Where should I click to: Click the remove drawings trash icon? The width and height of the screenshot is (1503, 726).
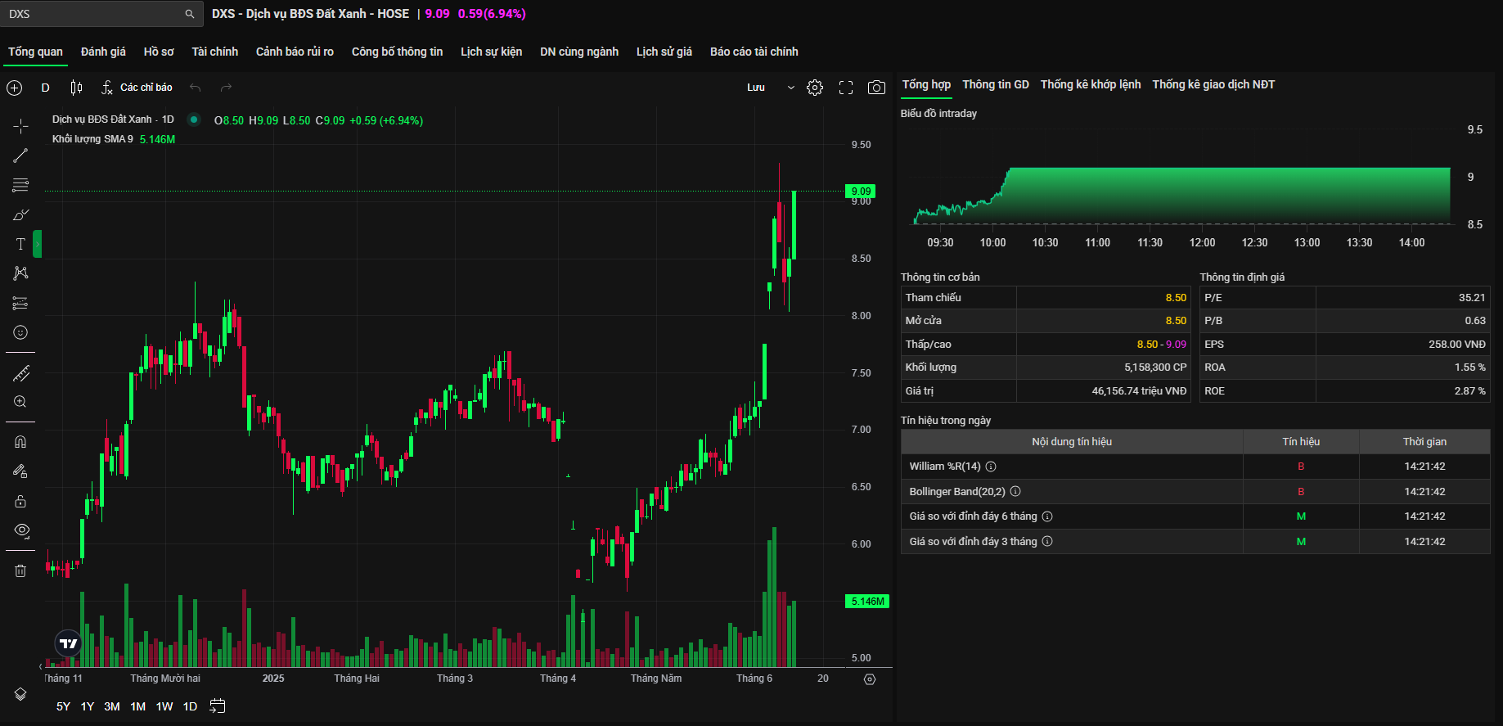click(x=21, y=570)
